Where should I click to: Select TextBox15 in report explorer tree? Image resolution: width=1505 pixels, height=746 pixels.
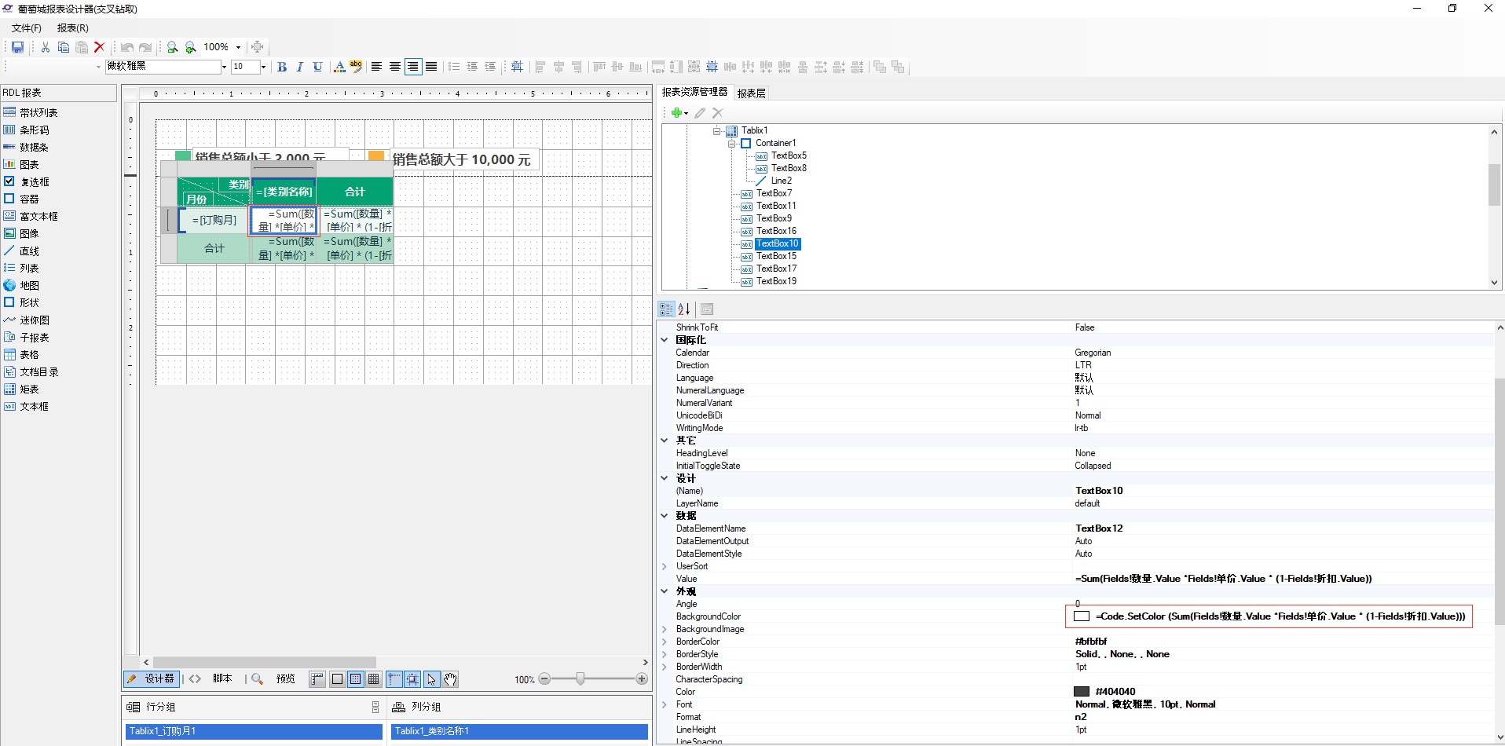point(776,256)
